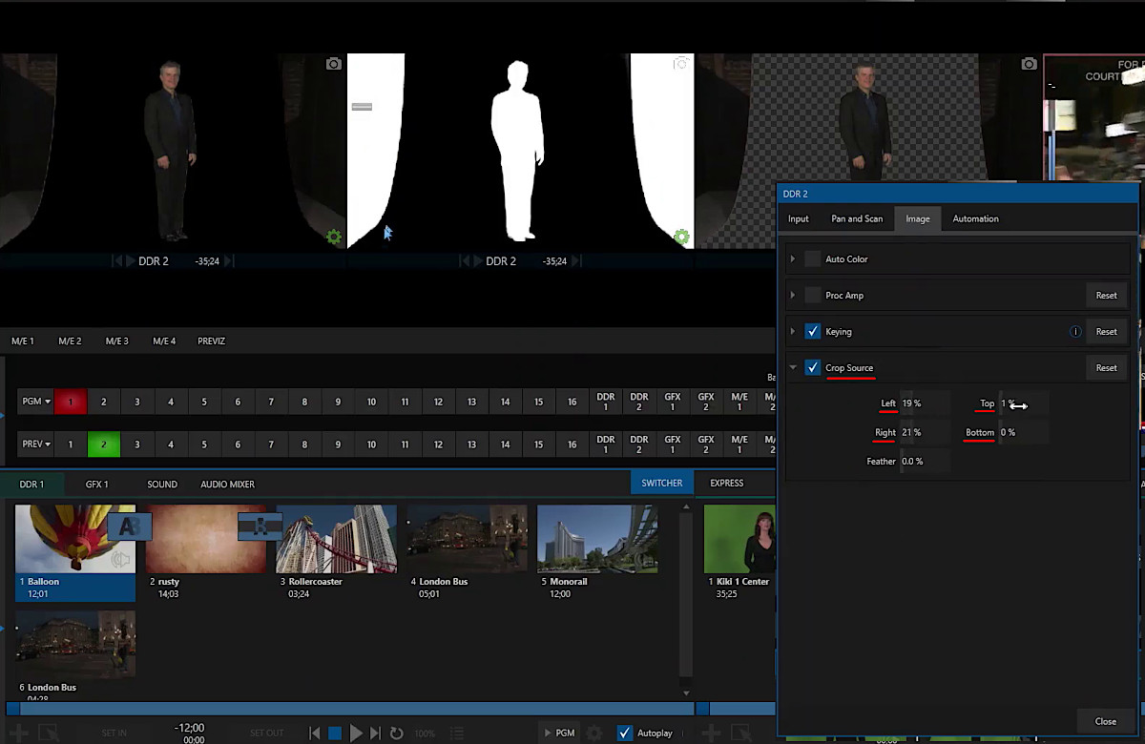Screen dimensions: 1145x744
Task: Click A/B transition icon on Balloon clip
Action: tap(130, 527)
